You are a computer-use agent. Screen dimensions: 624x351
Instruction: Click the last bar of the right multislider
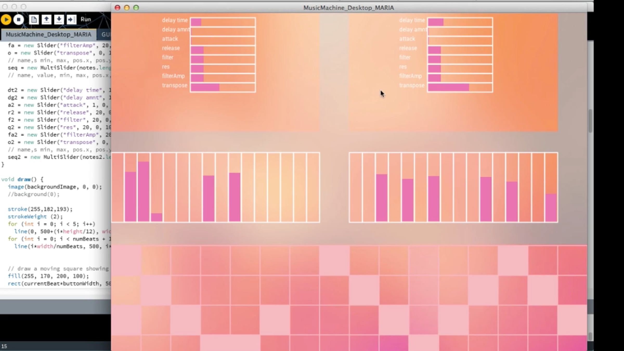tap(551, 207)
